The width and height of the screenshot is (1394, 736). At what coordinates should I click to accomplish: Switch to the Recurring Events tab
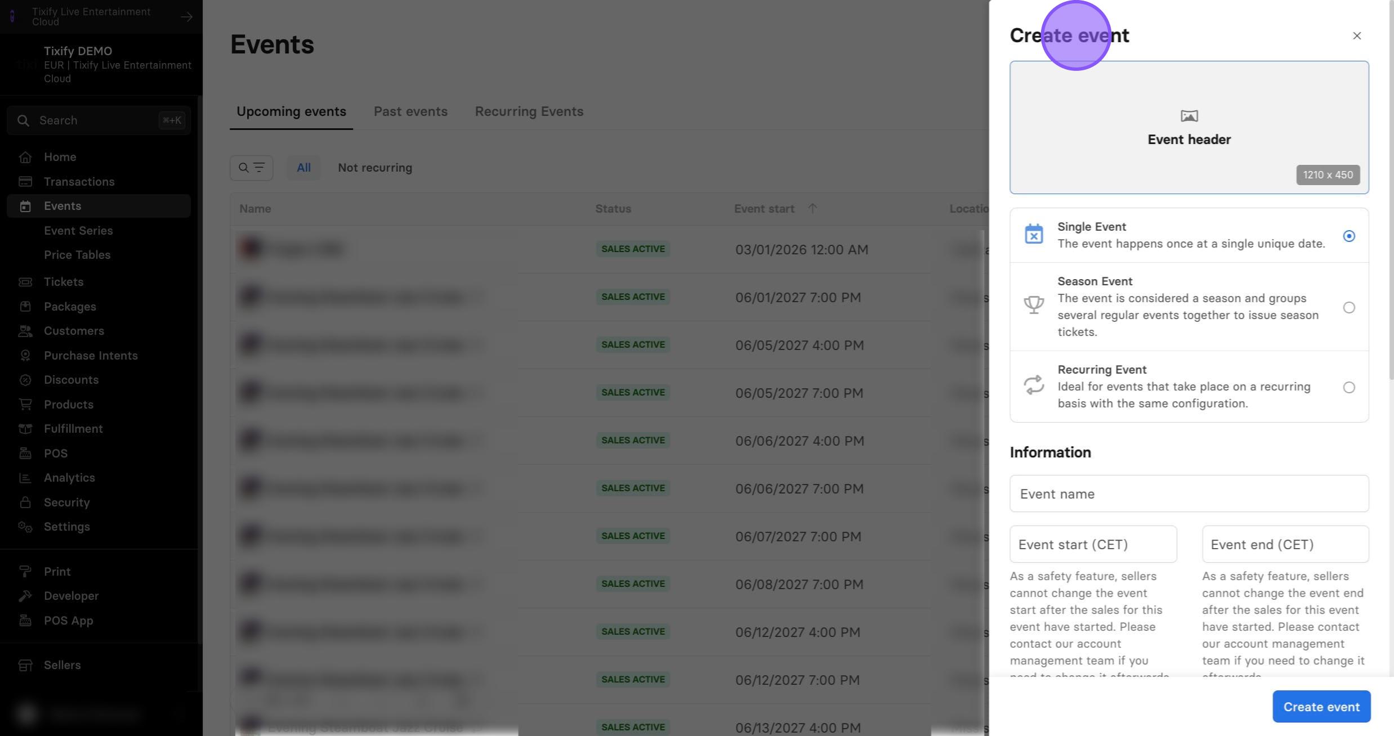[x=529, y=111]
